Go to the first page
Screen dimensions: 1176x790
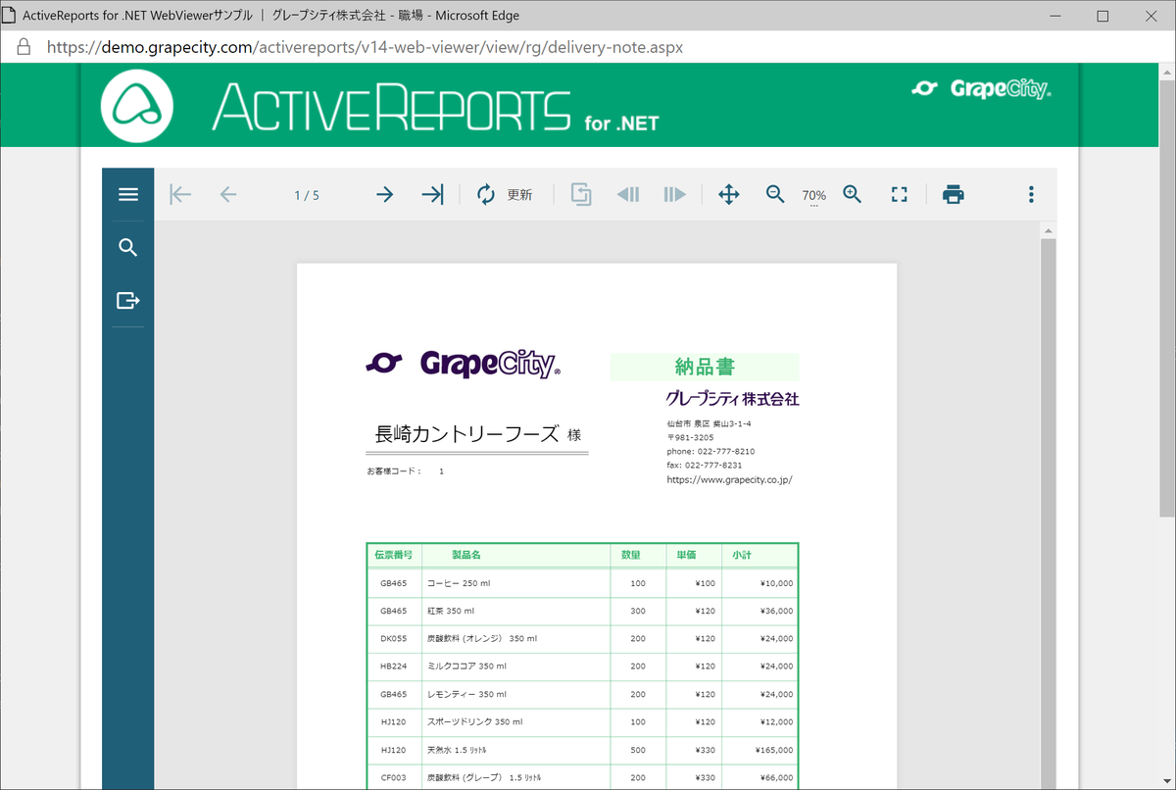180,194
